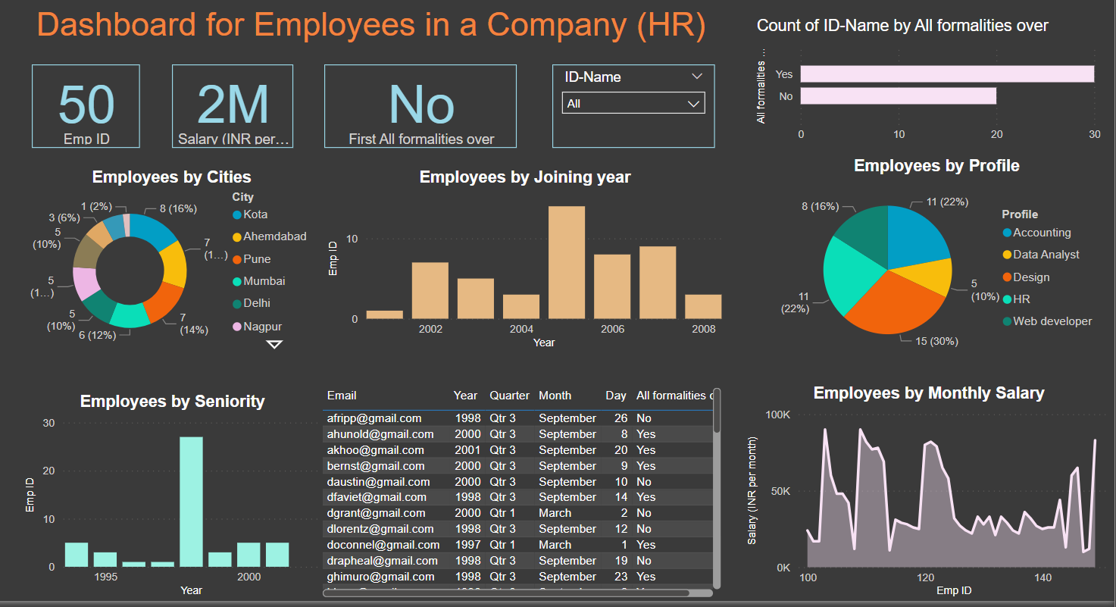Click the Year column header
Screen dimensions: 1116x607
pyautogui.click(x=464, y=395)
